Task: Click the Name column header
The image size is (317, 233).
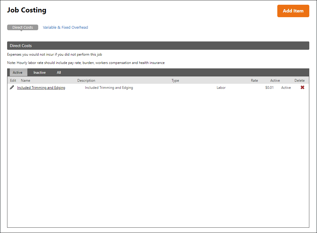Action: coord(25,81)
